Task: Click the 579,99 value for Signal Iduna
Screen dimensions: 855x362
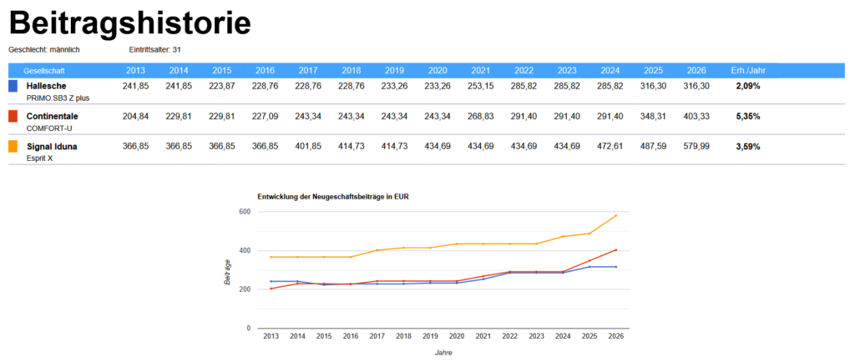Action: point(696,146)
